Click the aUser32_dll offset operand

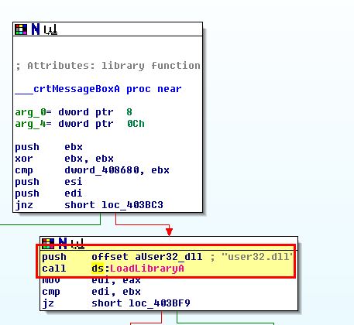tap(169, 257)
